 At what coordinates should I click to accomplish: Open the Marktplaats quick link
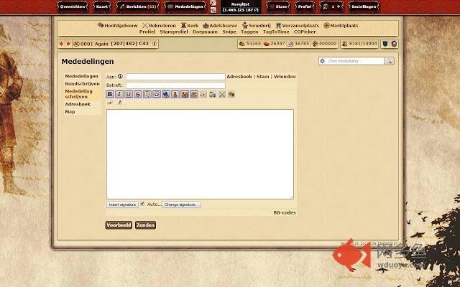coord(341,26)
